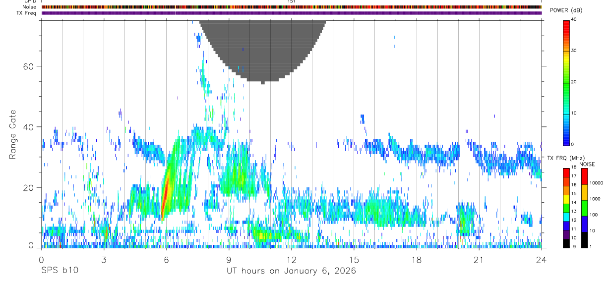The width and height of the screenshot is (609, 281).
Task: Click the time axis tick label 3
Action: pos(104,259)
